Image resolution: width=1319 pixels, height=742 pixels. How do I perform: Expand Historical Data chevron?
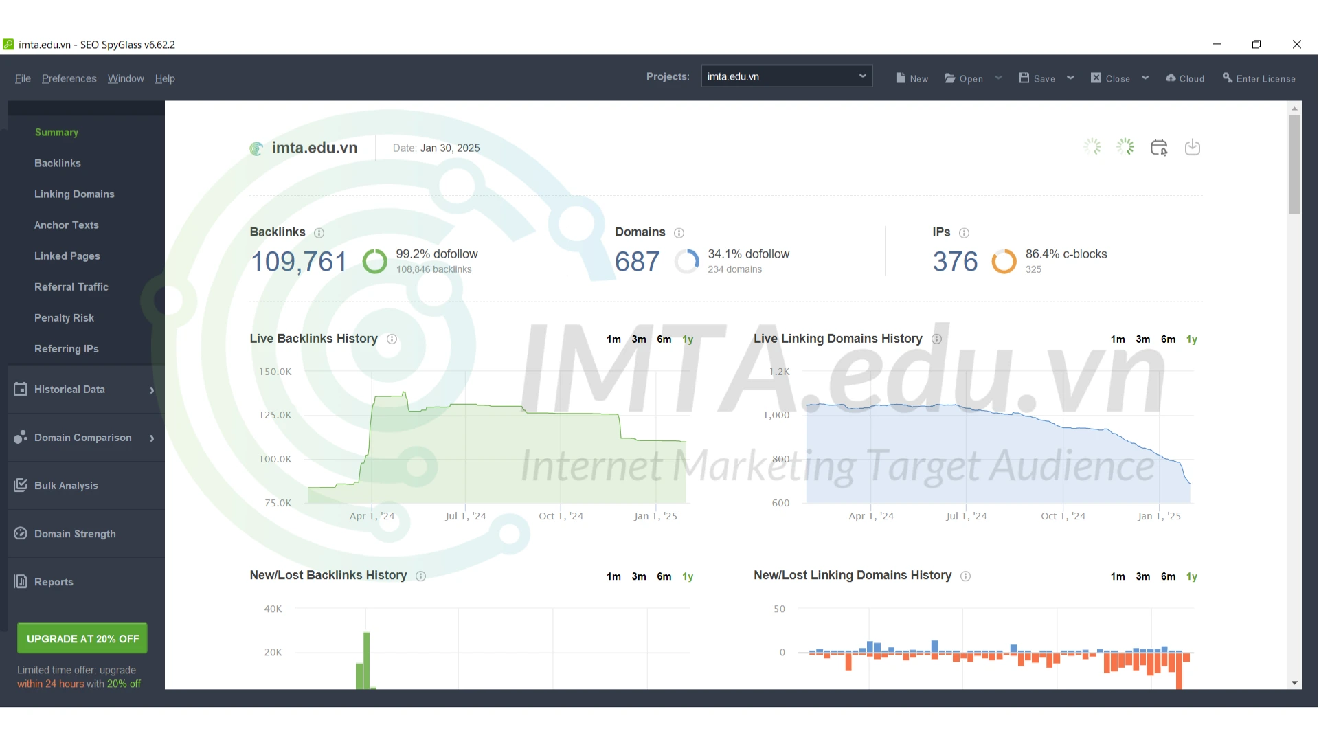[152, 390]
